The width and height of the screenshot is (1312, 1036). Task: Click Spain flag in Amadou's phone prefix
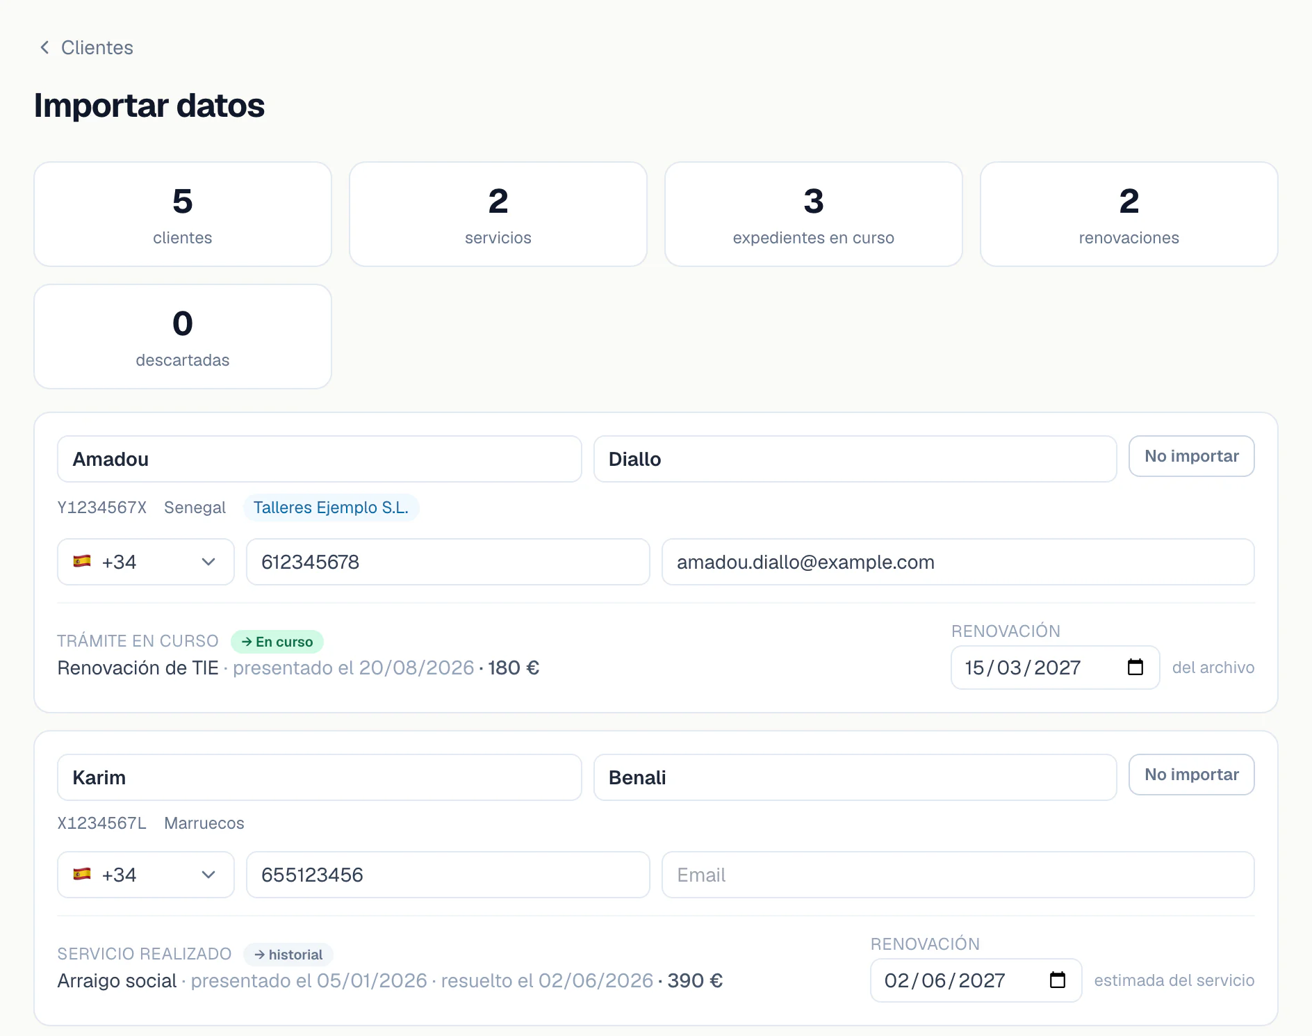tap(82, 561)
